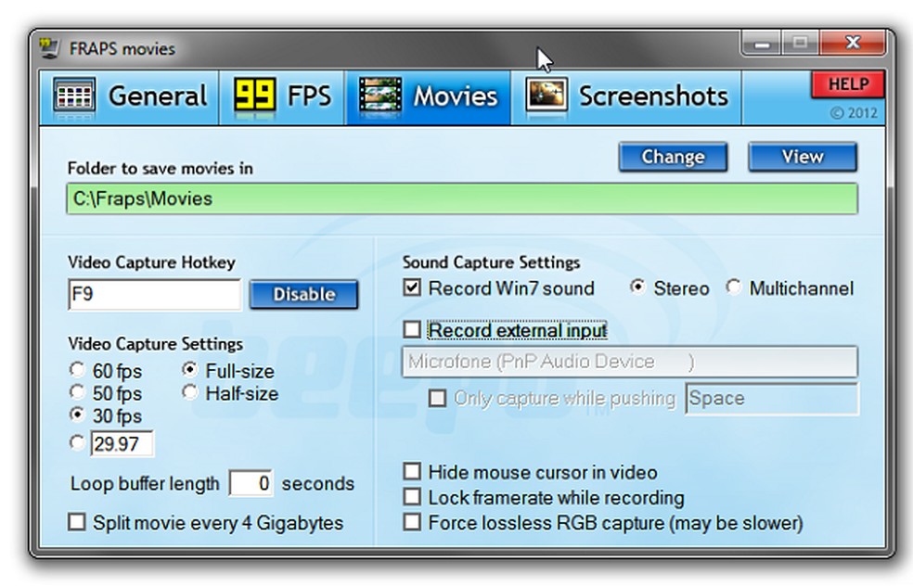Disable the video capture hotkey

coord(303,295)
